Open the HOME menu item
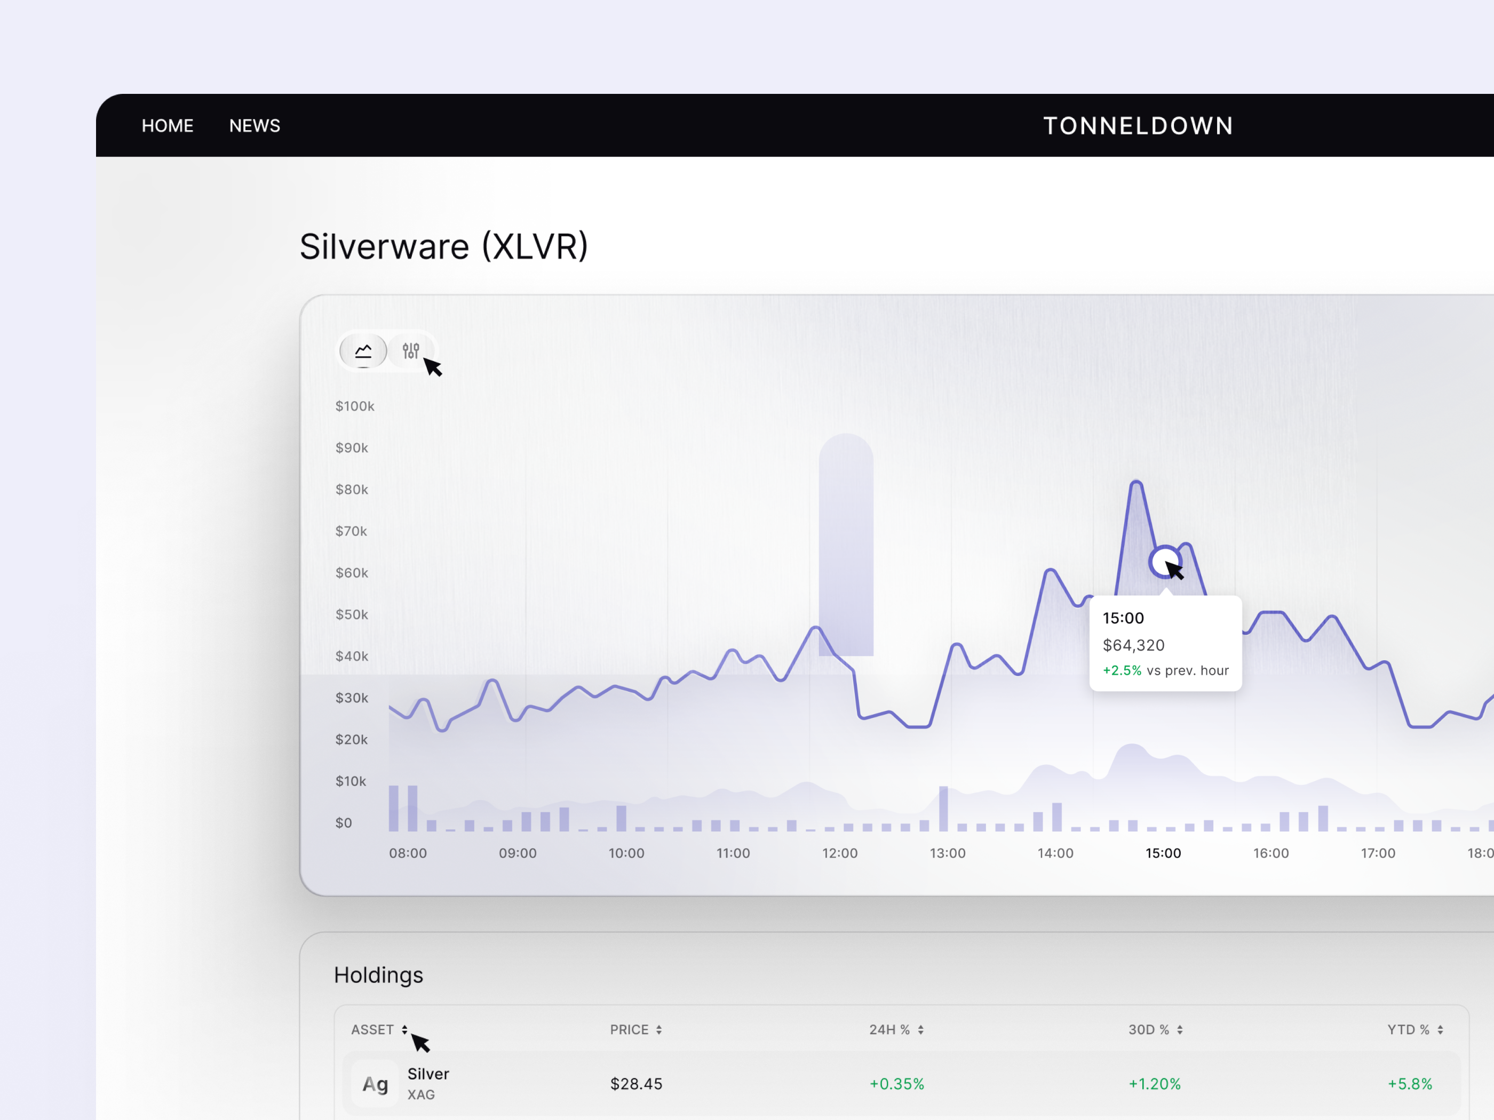The height and width of the screenshot is (1120, 1494). (167, 125)
